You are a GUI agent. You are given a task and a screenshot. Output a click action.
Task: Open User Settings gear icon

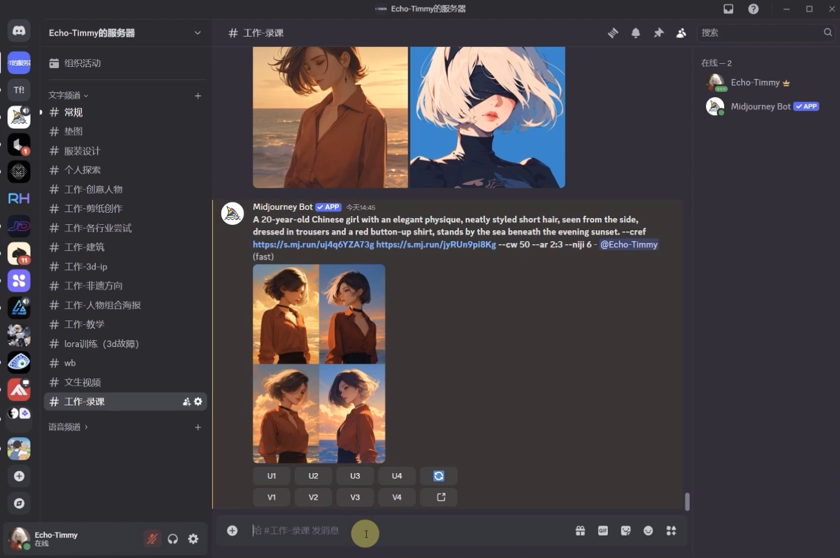coord(194,539)
